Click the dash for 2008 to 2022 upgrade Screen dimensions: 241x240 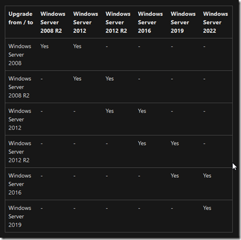pos(204,47)
